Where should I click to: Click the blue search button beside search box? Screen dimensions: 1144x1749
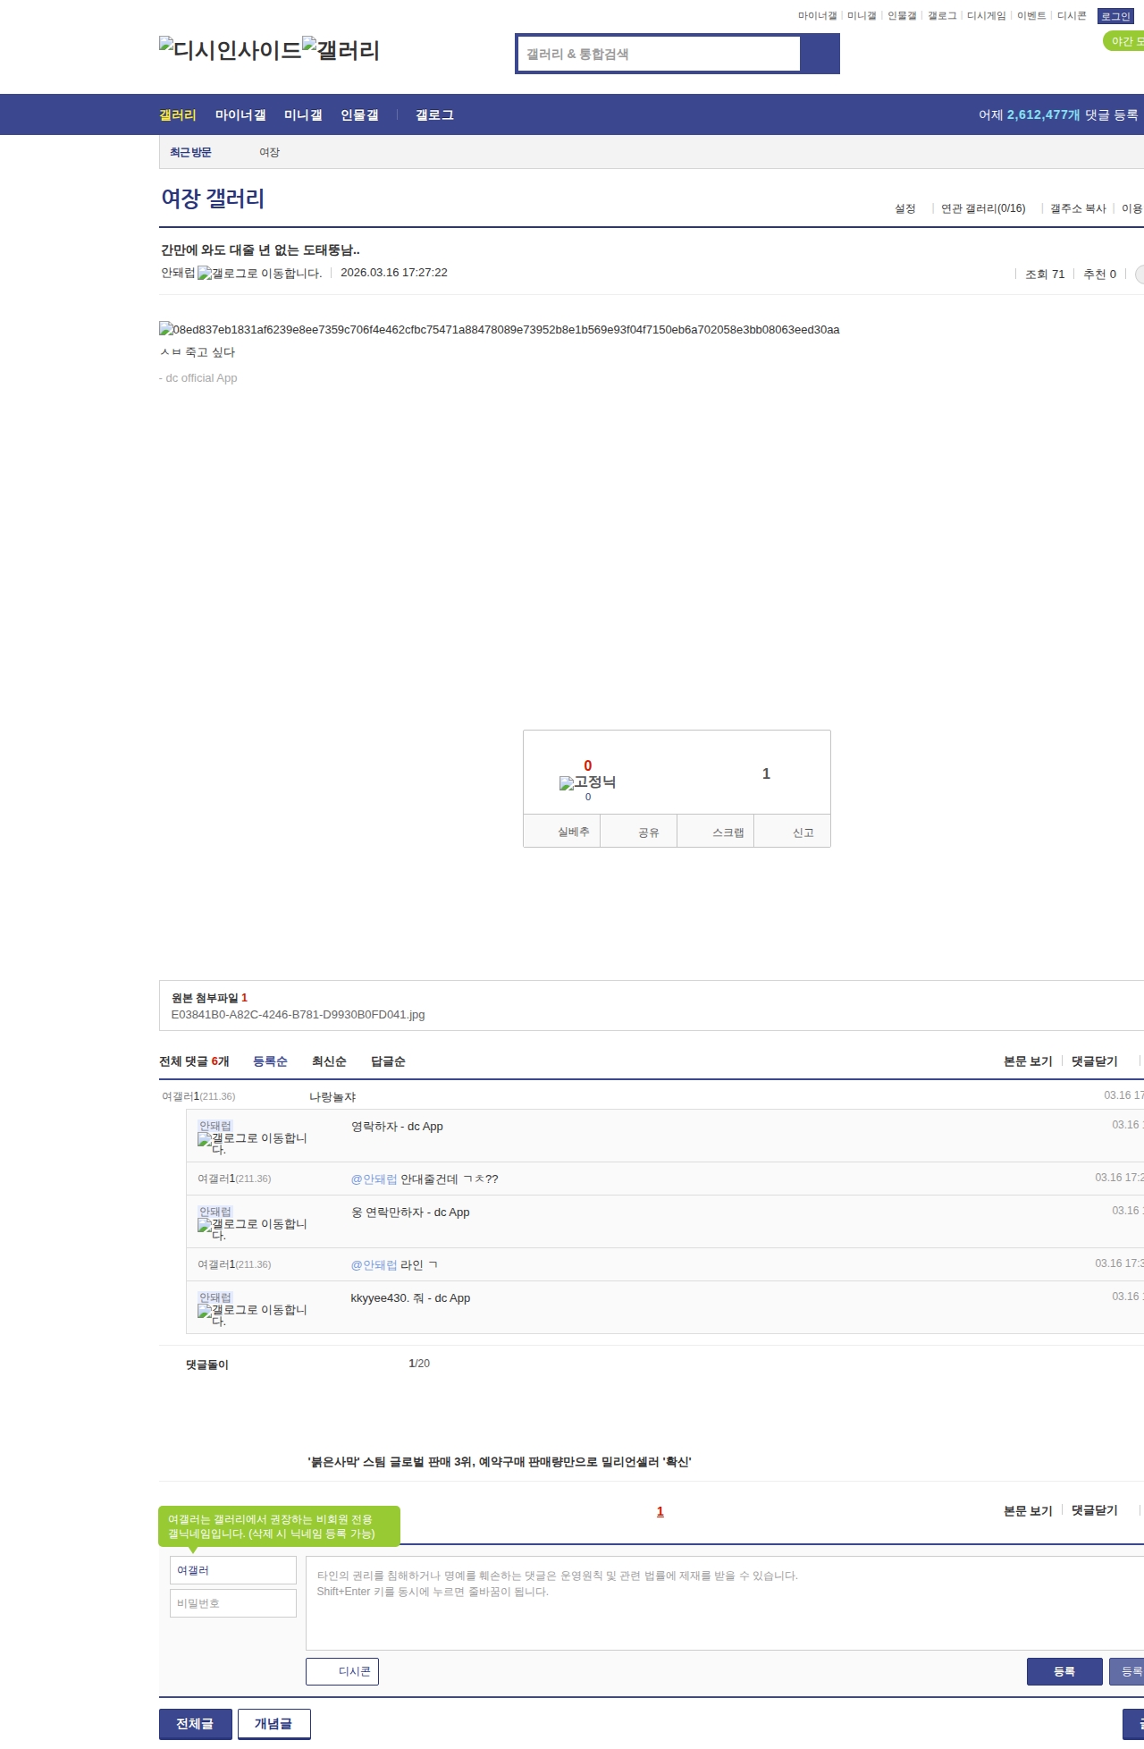pyautogui.click(x=820, y=54)
